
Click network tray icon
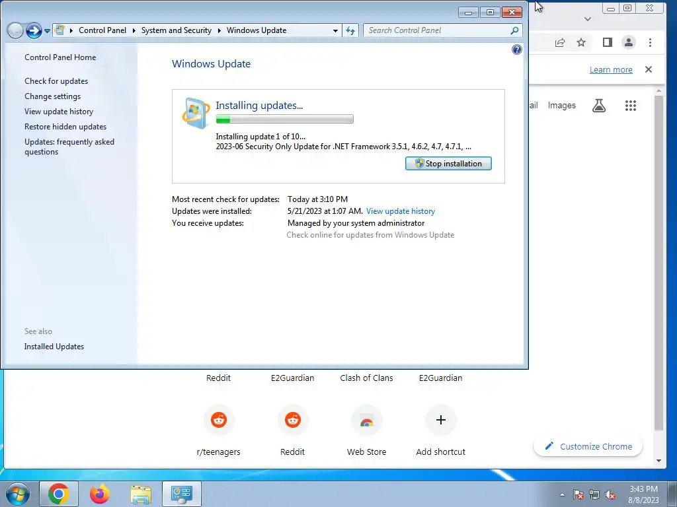[594, 495]
